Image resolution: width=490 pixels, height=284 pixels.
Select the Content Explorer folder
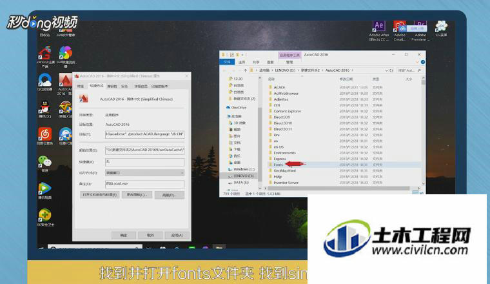[287, 111]
